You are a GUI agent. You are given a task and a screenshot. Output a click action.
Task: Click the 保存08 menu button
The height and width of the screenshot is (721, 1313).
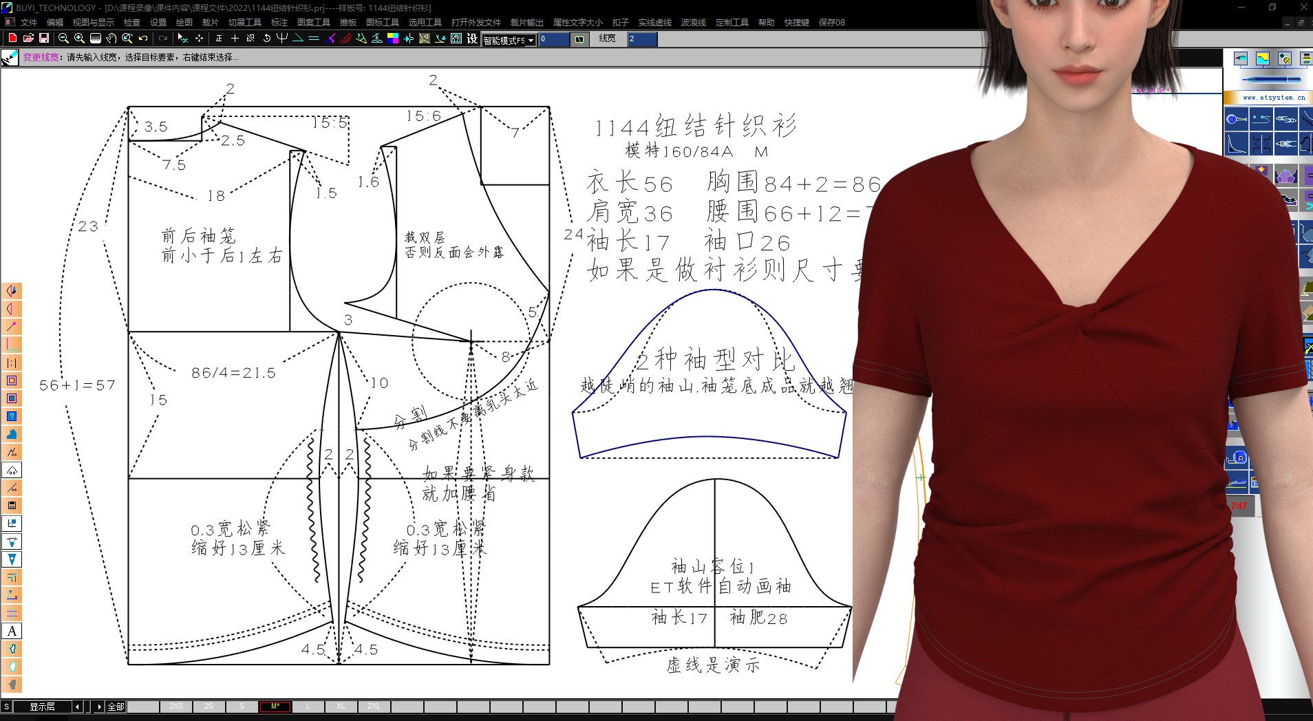coord(831,23)
